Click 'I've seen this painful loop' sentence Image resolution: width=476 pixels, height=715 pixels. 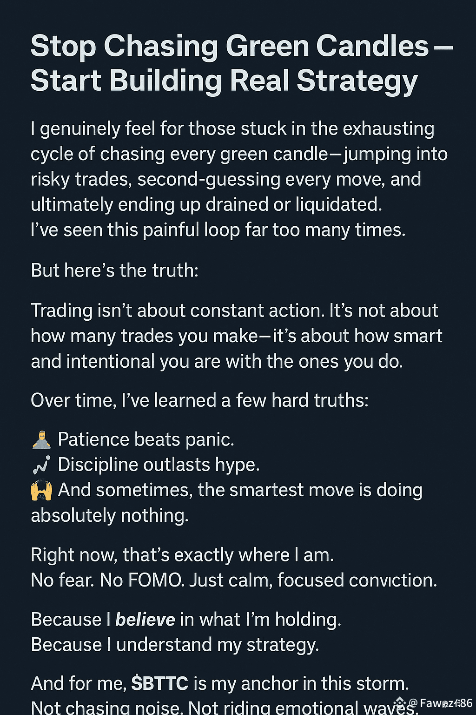tap(218, 230)
